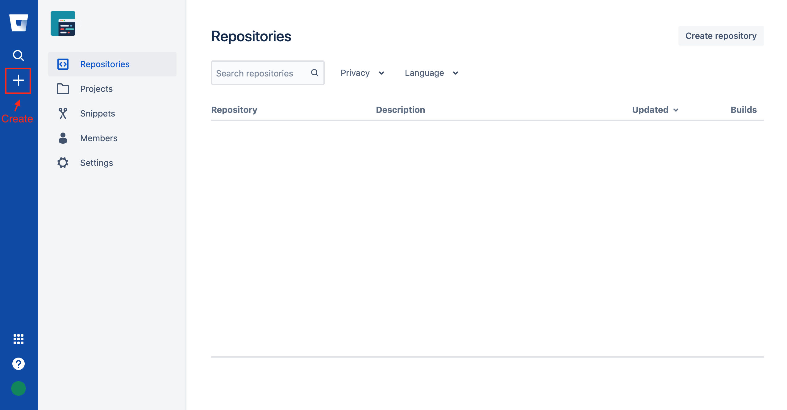The image size is (787, 410).
Task: Click the Projects folder icon
Action: point(62,88)
